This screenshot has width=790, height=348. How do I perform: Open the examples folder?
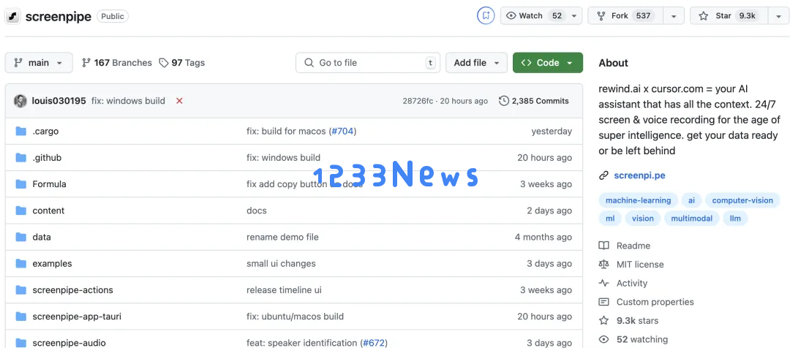click(53, 263)
